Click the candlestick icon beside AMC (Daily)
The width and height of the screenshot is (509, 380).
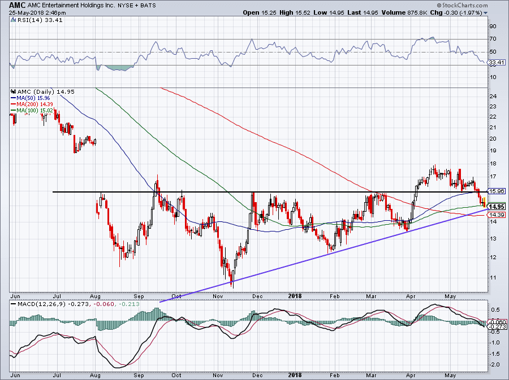[14, 91]
